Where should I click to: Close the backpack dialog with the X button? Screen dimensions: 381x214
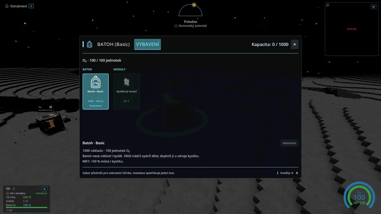pos(294,44)
